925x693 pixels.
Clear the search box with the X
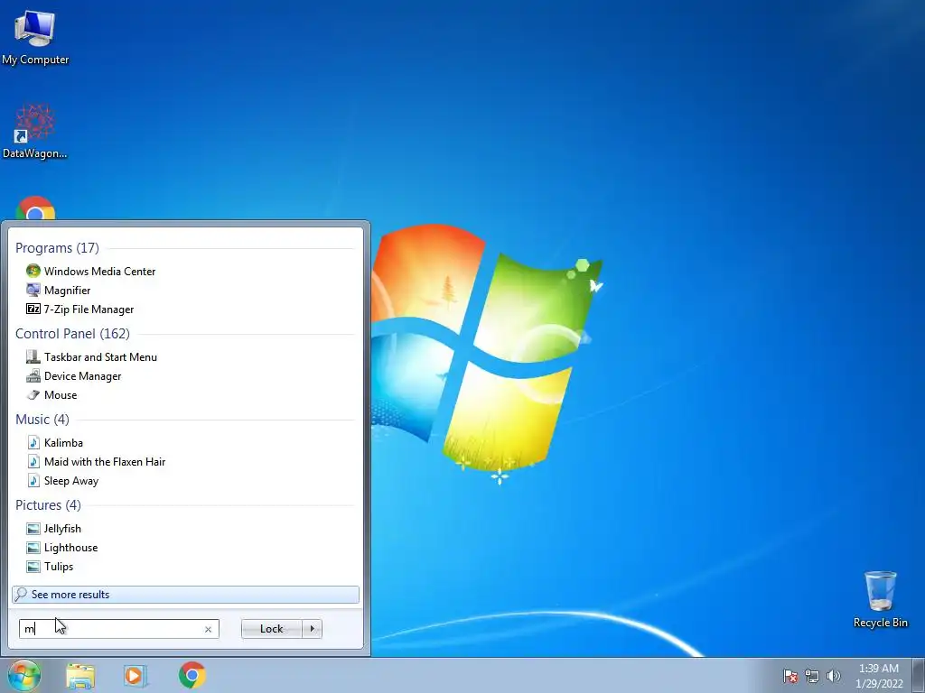pos(208,629)
